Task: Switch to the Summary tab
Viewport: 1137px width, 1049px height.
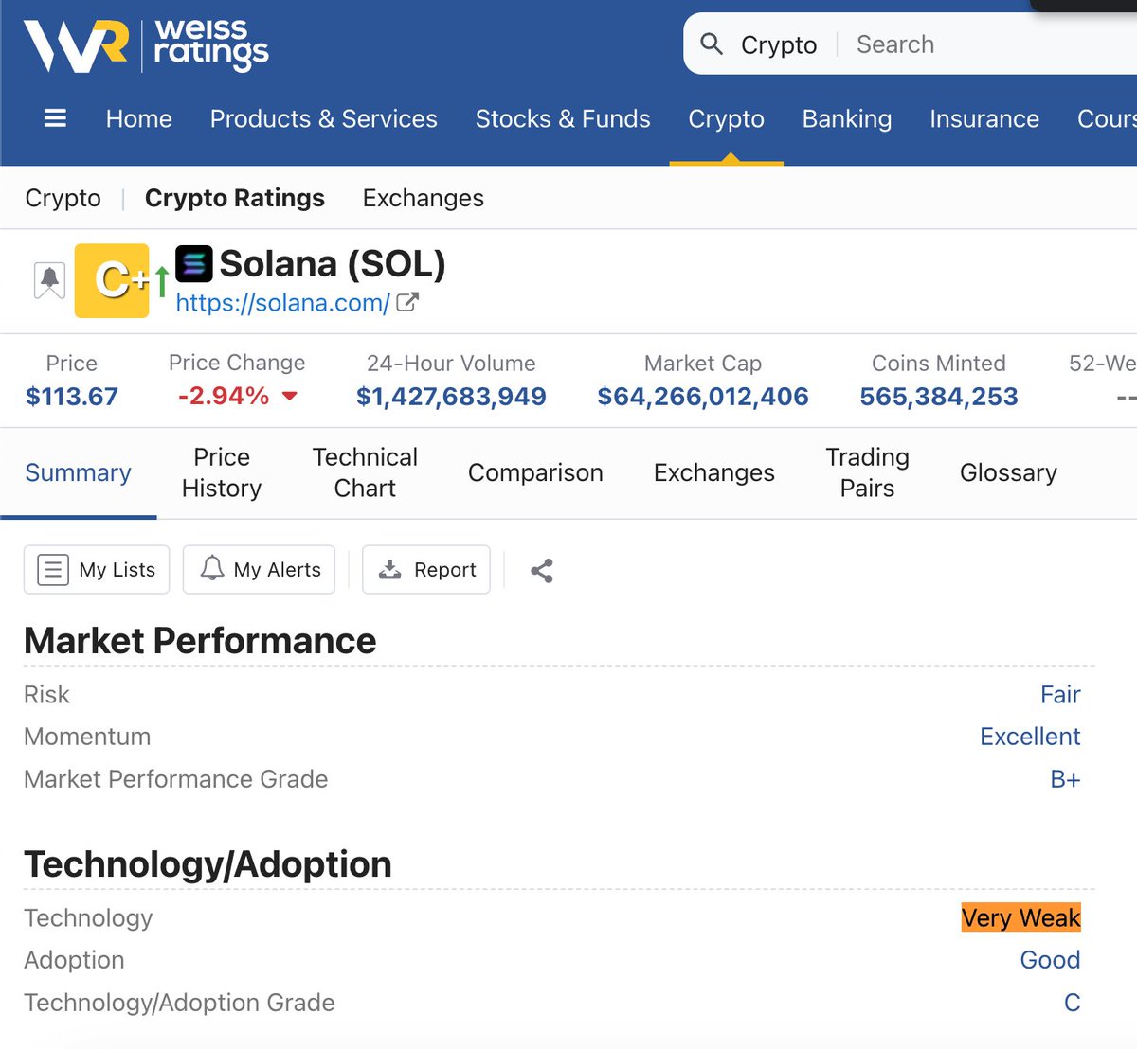Action: point(78,472)
